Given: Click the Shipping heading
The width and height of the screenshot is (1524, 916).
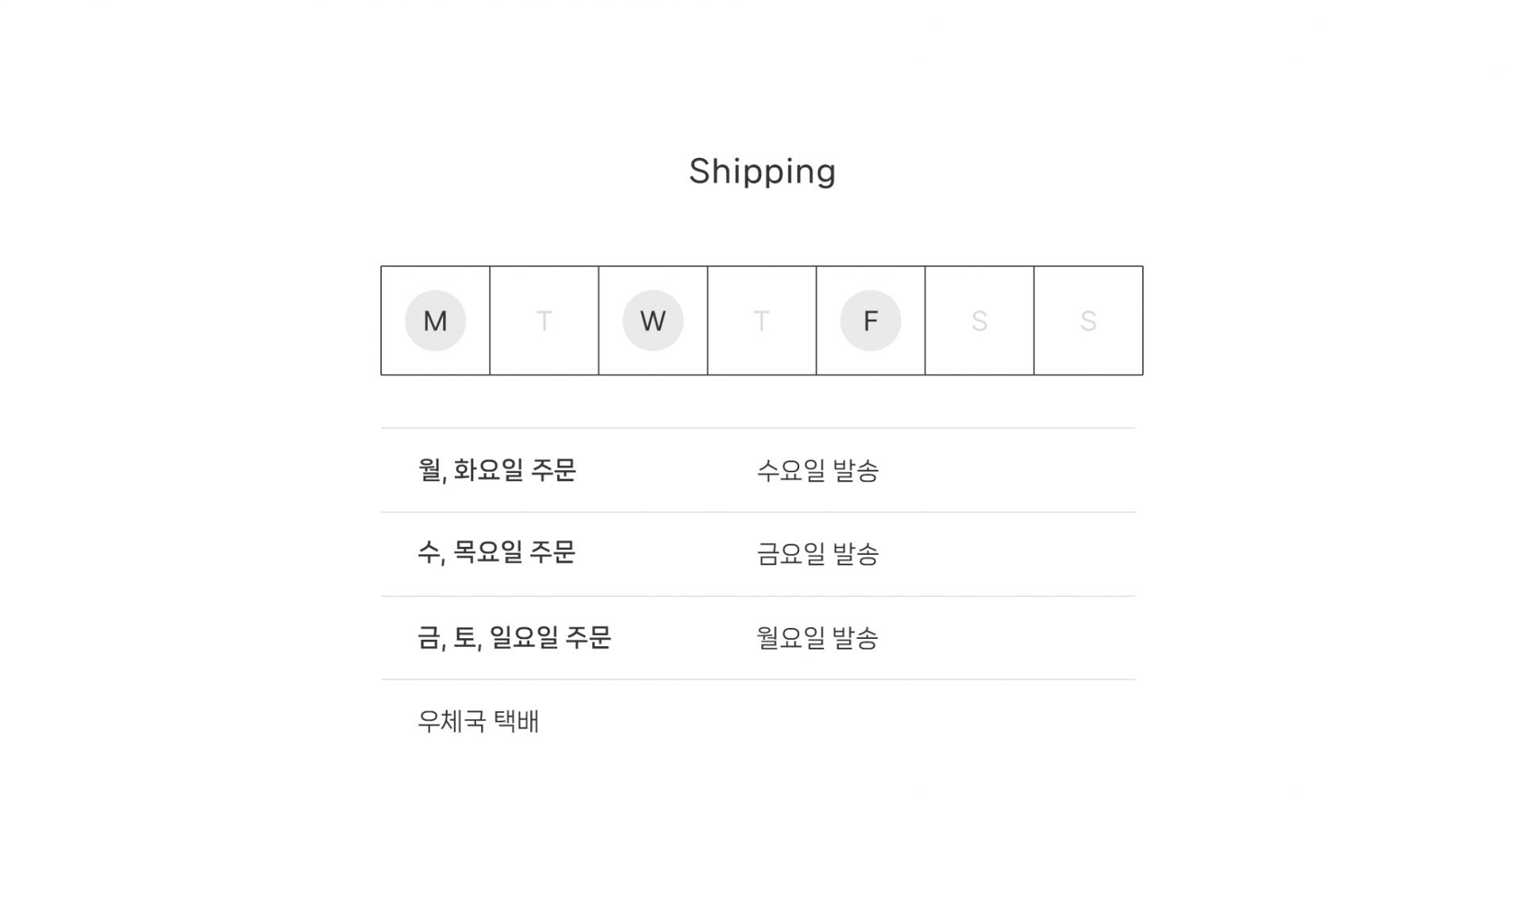Looking at the screenshot, I should click(762, 171).
